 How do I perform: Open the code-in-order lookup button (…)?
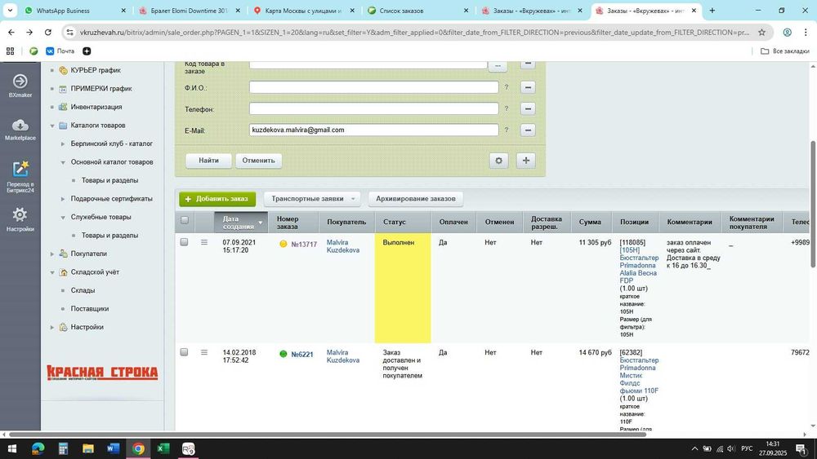click(498, 65)
